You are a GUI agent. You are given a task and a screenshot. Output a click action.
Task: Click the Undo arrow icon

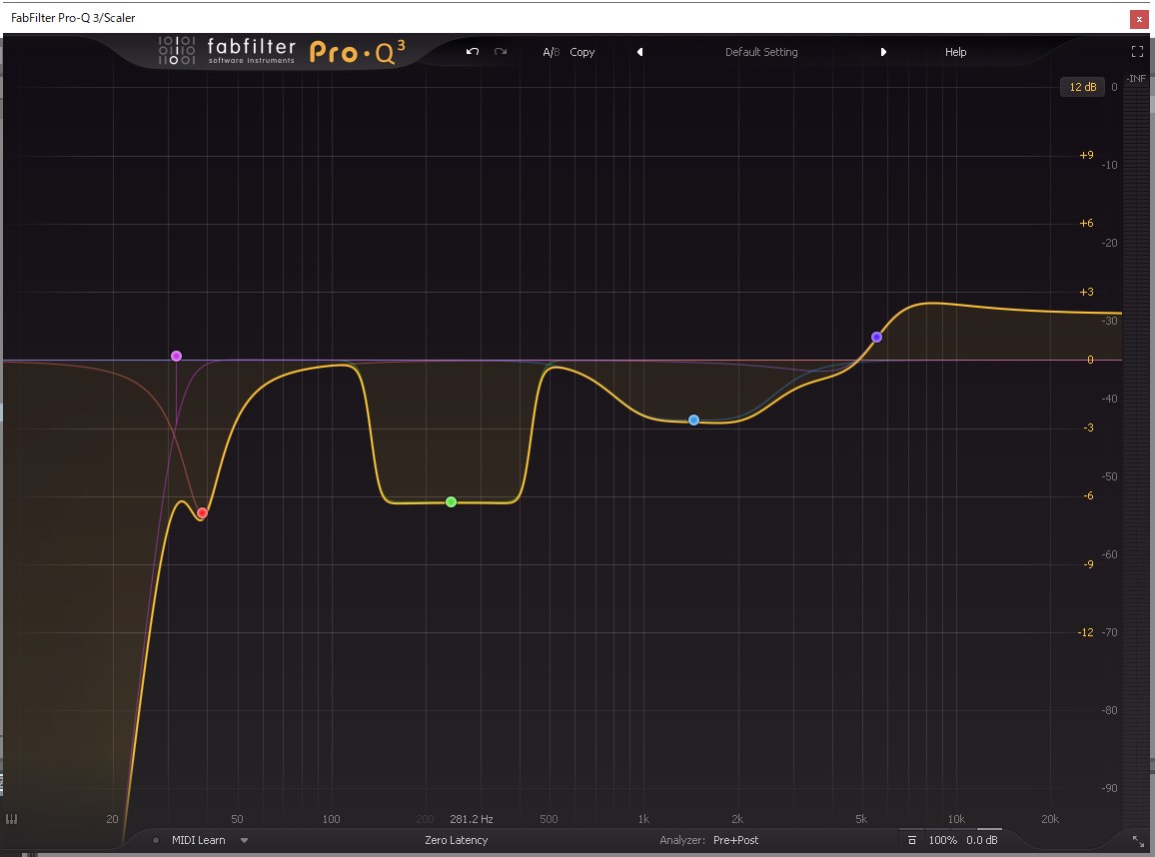click(x=473, y=52)
